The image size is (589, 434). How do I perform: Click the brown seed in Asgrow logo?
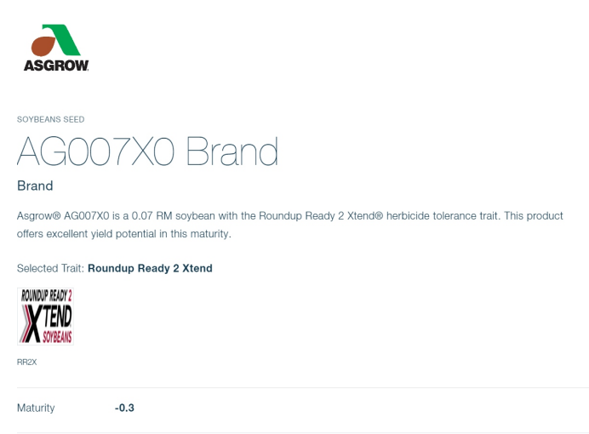coord(43,46)
